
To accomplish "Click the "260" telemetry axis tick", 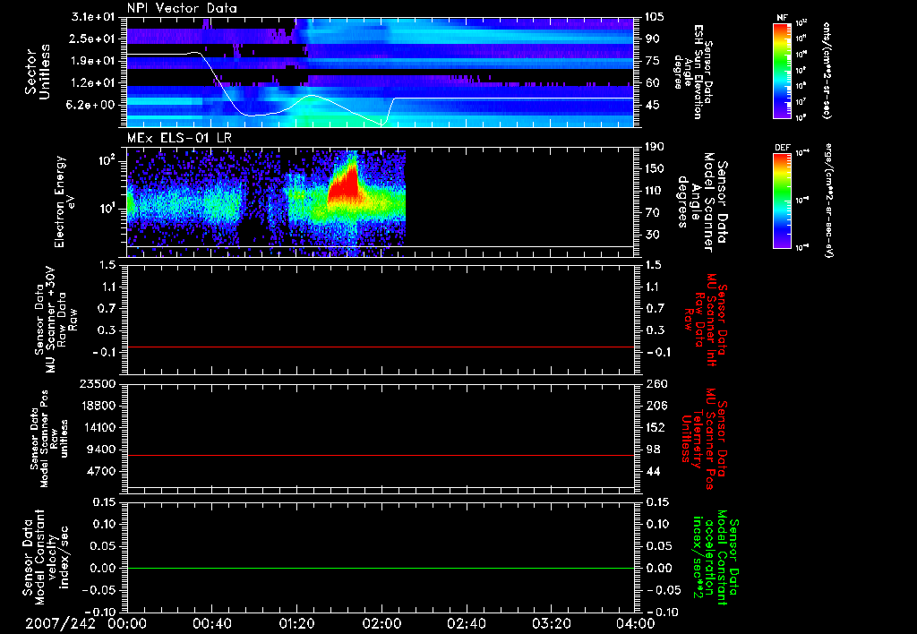I will pyautogui.click(x=655, y=383).
